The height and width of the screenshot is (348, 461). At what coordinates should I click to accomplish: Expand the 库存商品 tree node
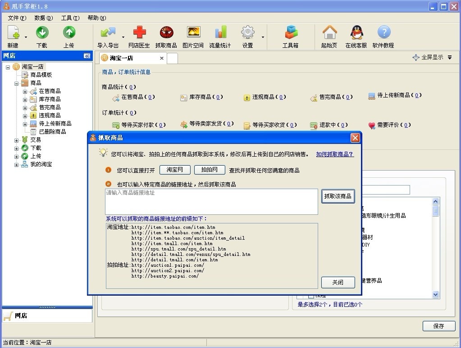25,100
